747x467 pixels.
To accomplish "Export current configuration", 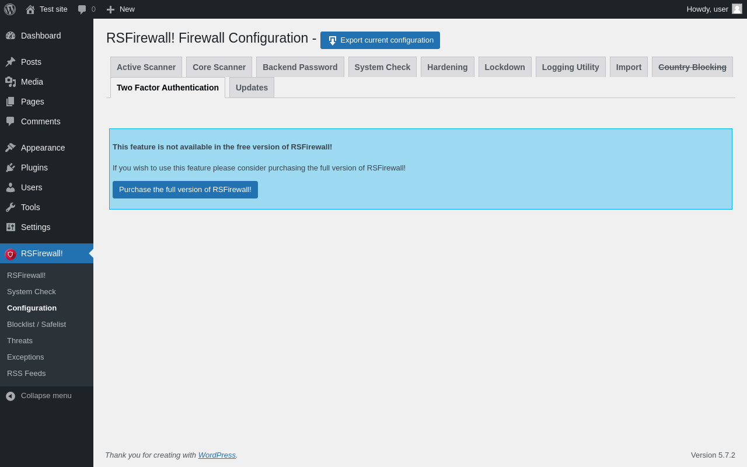I will click(x=380, y=40).
